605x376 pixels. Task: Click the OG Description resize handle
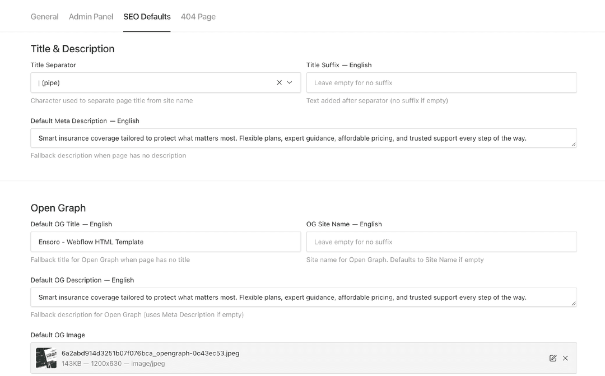tap(574, 303)
